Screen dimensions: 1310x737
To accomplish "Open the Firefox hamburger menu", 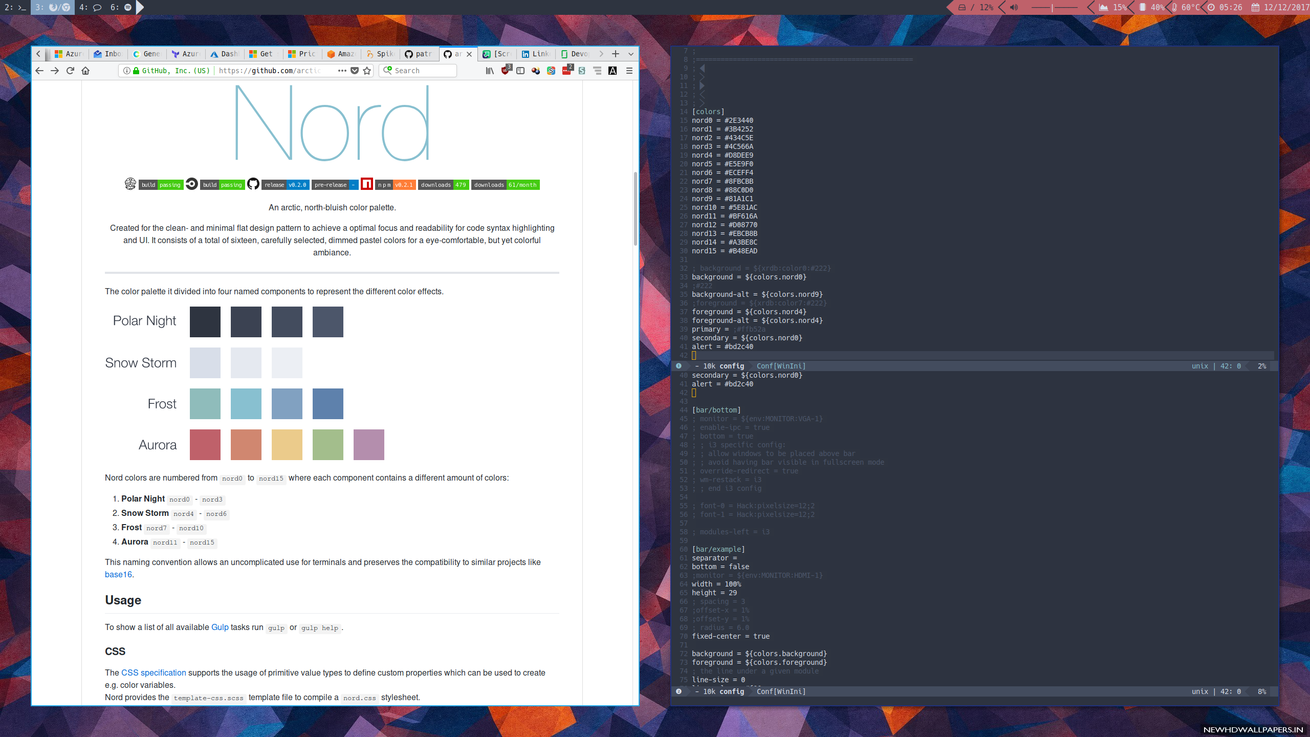I will click(629, 71).
